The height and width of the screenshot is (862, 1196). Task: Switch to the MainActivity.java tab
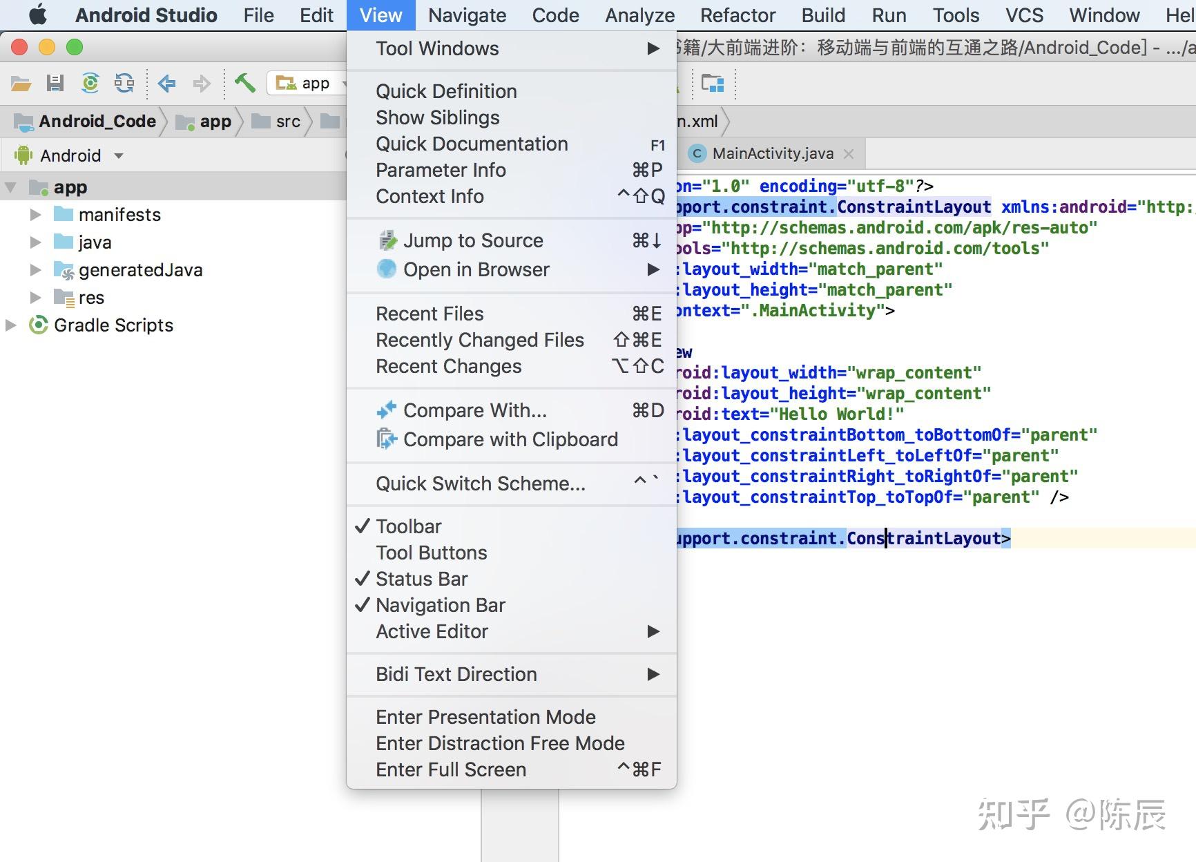pos(773,153)
